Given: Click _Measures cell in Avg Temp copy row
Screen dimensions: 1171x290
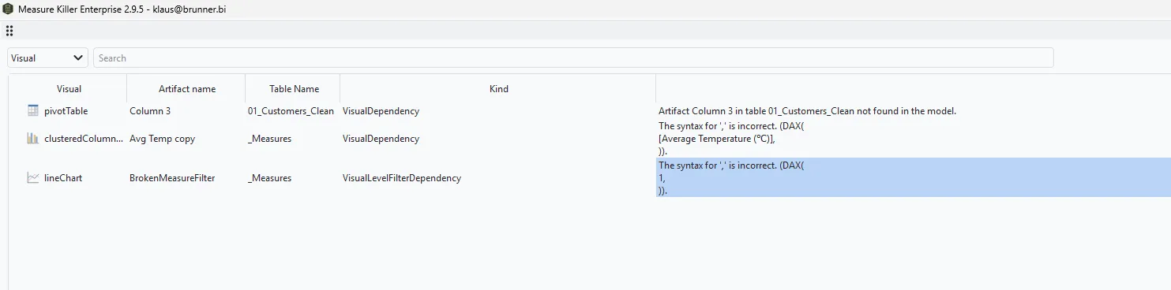Looking at the screenshot, I should 269,139.
